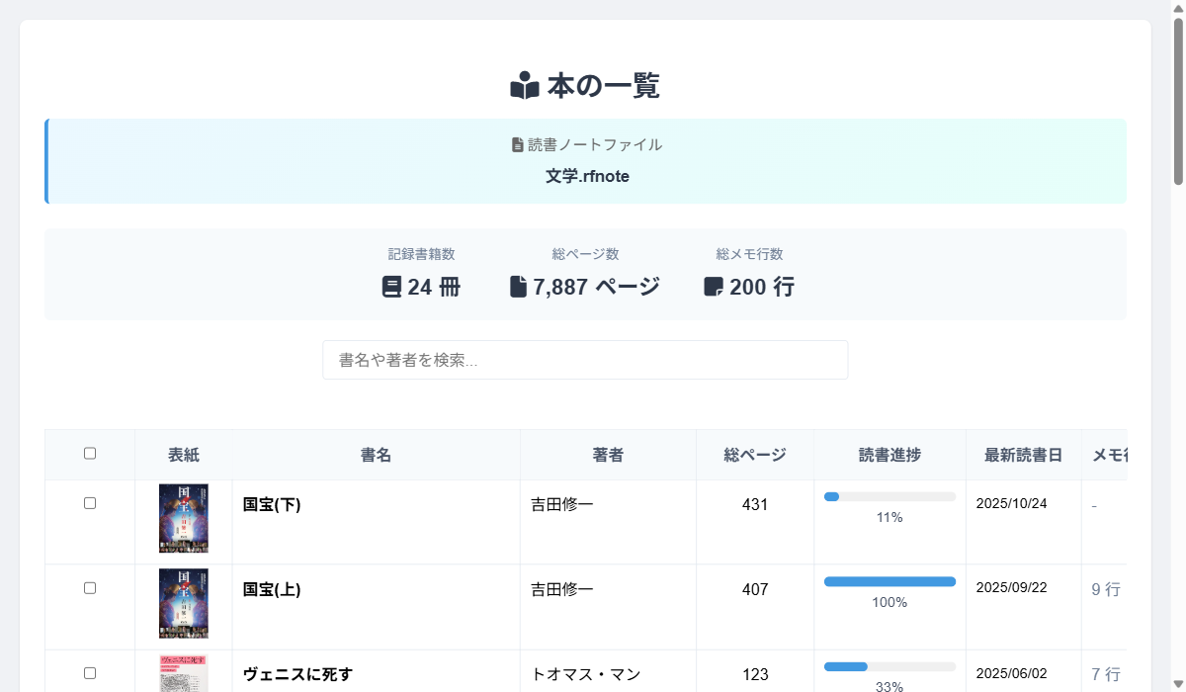Check the checkbox for 国宝(下) row
Image resolution: width=1186 pixels, height=692 pixels.
90,504
